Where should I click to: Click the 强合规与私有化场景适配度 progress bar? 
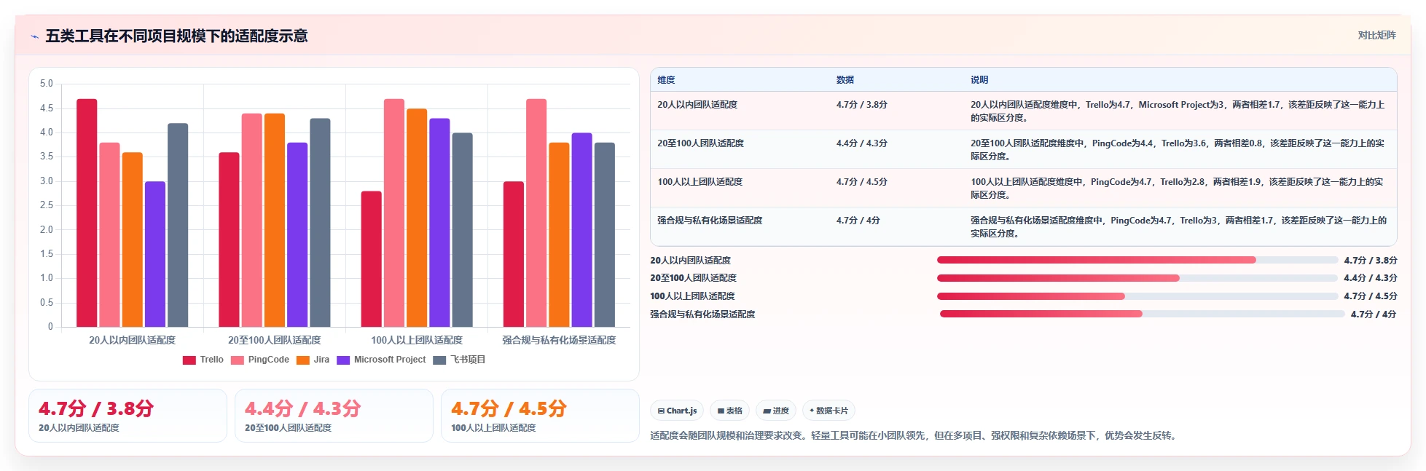pos(1143,314)
